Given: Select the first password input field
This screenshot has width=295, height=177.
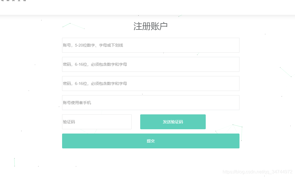Looking at the screenshot, I should 151,64.
